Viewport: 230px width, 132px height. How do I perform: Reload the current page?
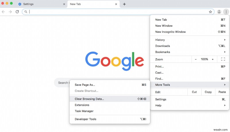coord(17,12)
